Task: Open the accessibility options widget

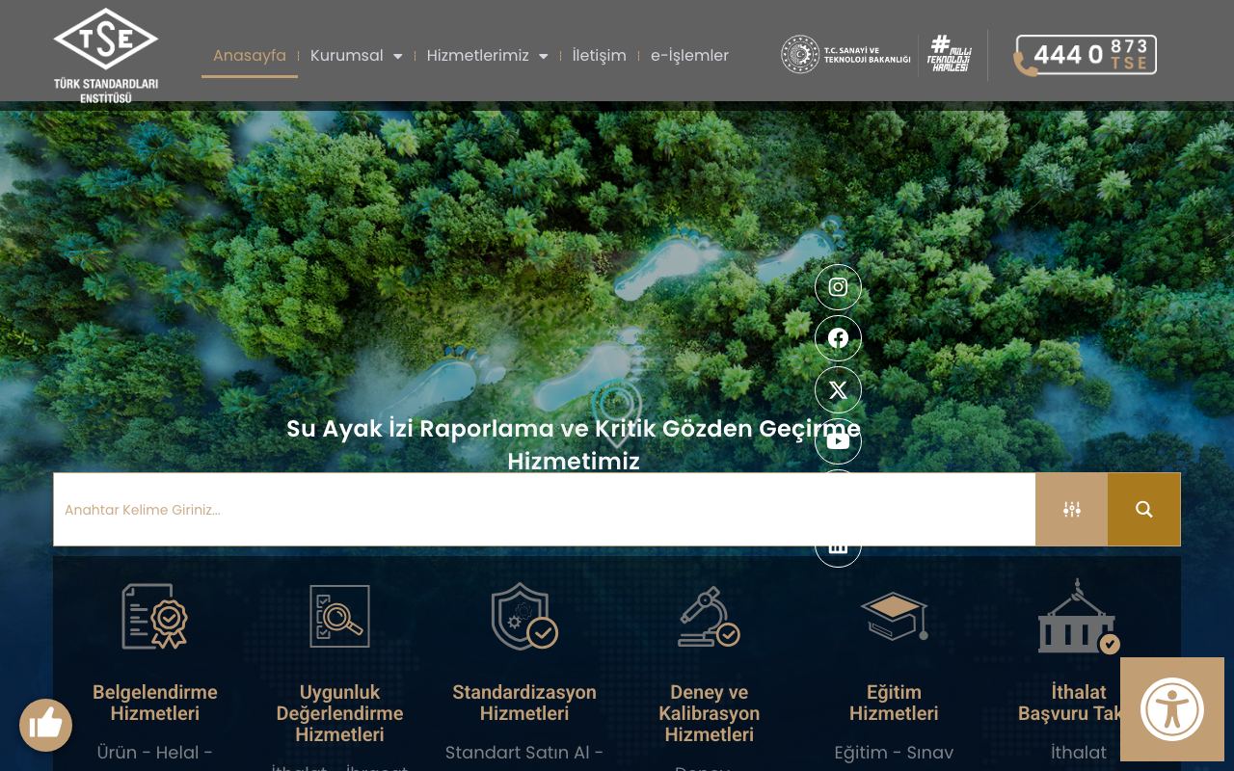Action: (1172, 709)
